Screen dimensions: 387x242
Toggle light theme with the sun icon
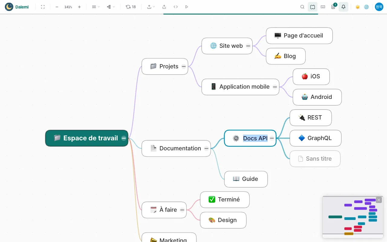(x=358, y=7)
